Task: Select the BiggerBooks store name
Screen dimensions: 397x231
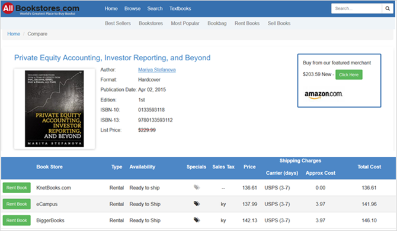Action: point(50,220)
